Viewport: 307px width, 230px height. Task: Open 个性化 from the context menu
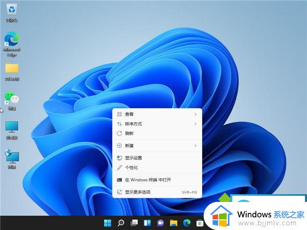[x=157, y=168]
